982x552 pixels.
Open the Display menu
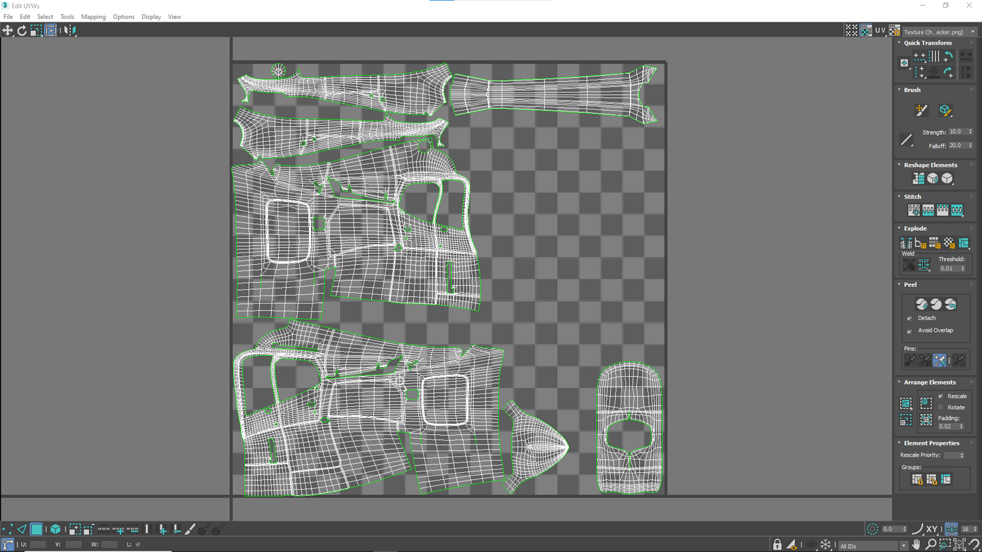(x=151, y=17)
